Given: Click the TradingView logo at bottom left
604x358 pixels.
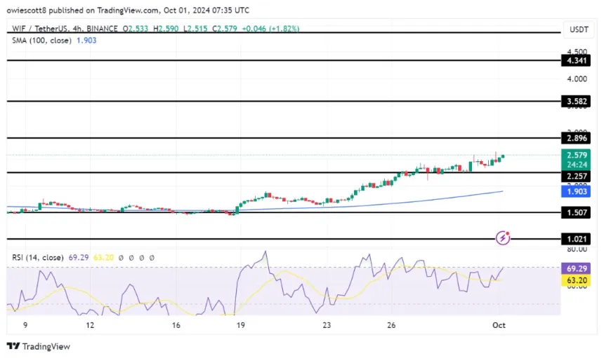Looking at the screenshot, I should point(39,346).
